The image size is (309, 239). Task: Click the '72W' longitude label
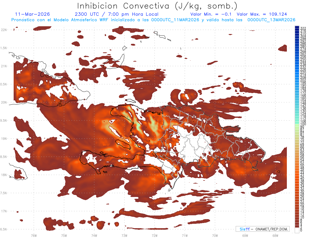click(x=154, y=235)
